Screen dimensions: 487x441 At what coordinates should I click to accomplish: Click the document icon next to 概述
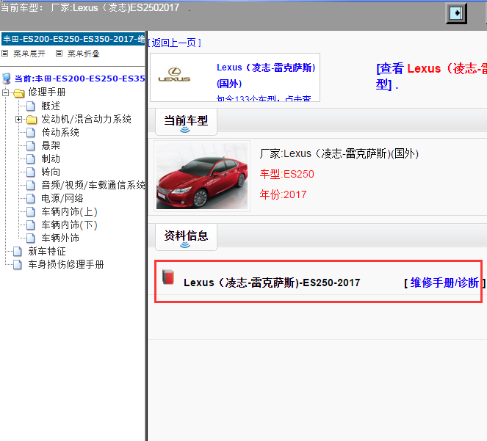click(x=30, y=106)
